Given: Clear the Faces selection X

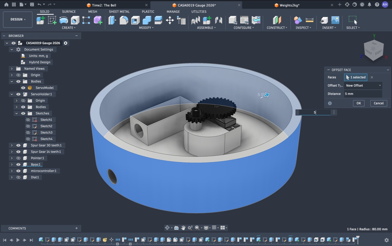Looking at the screenshot, I should pyautogui.click(x=372, y=77).
